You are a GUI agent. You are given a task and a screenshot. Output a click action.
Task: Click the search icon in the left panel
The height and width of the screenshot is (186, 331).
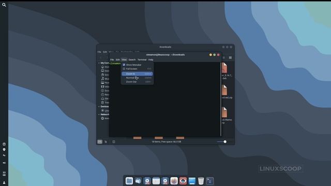click(x=4, y=5)
